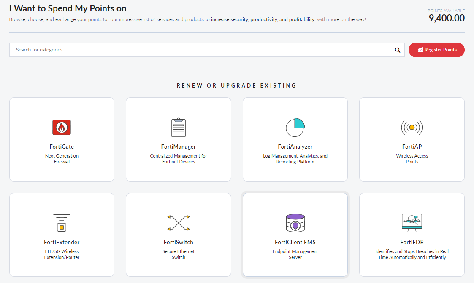
Task: Click the FortiEDR monitor icon
Action: [412, 223]
